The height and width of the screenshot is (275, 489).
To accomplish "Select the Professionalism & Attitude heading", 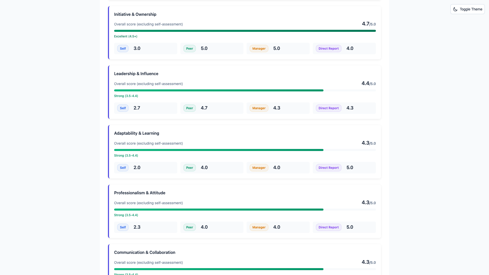I will pos(140,193).
